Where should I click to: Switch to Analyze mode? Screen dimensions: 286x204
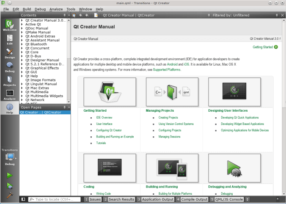click(9, 95)
